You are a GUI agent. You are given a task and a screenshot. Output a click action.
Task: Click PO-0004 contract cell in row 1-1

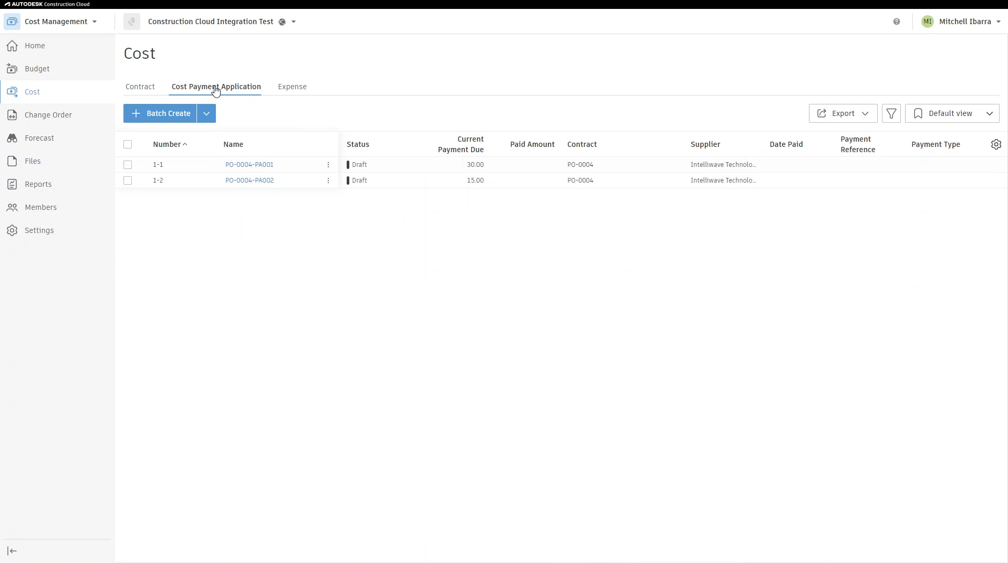pyautogui.click(x=580, y=165)
